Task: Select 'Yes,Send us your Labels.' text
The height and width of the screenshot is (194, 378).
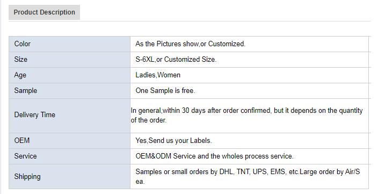Action: click(x=173, y=141)
